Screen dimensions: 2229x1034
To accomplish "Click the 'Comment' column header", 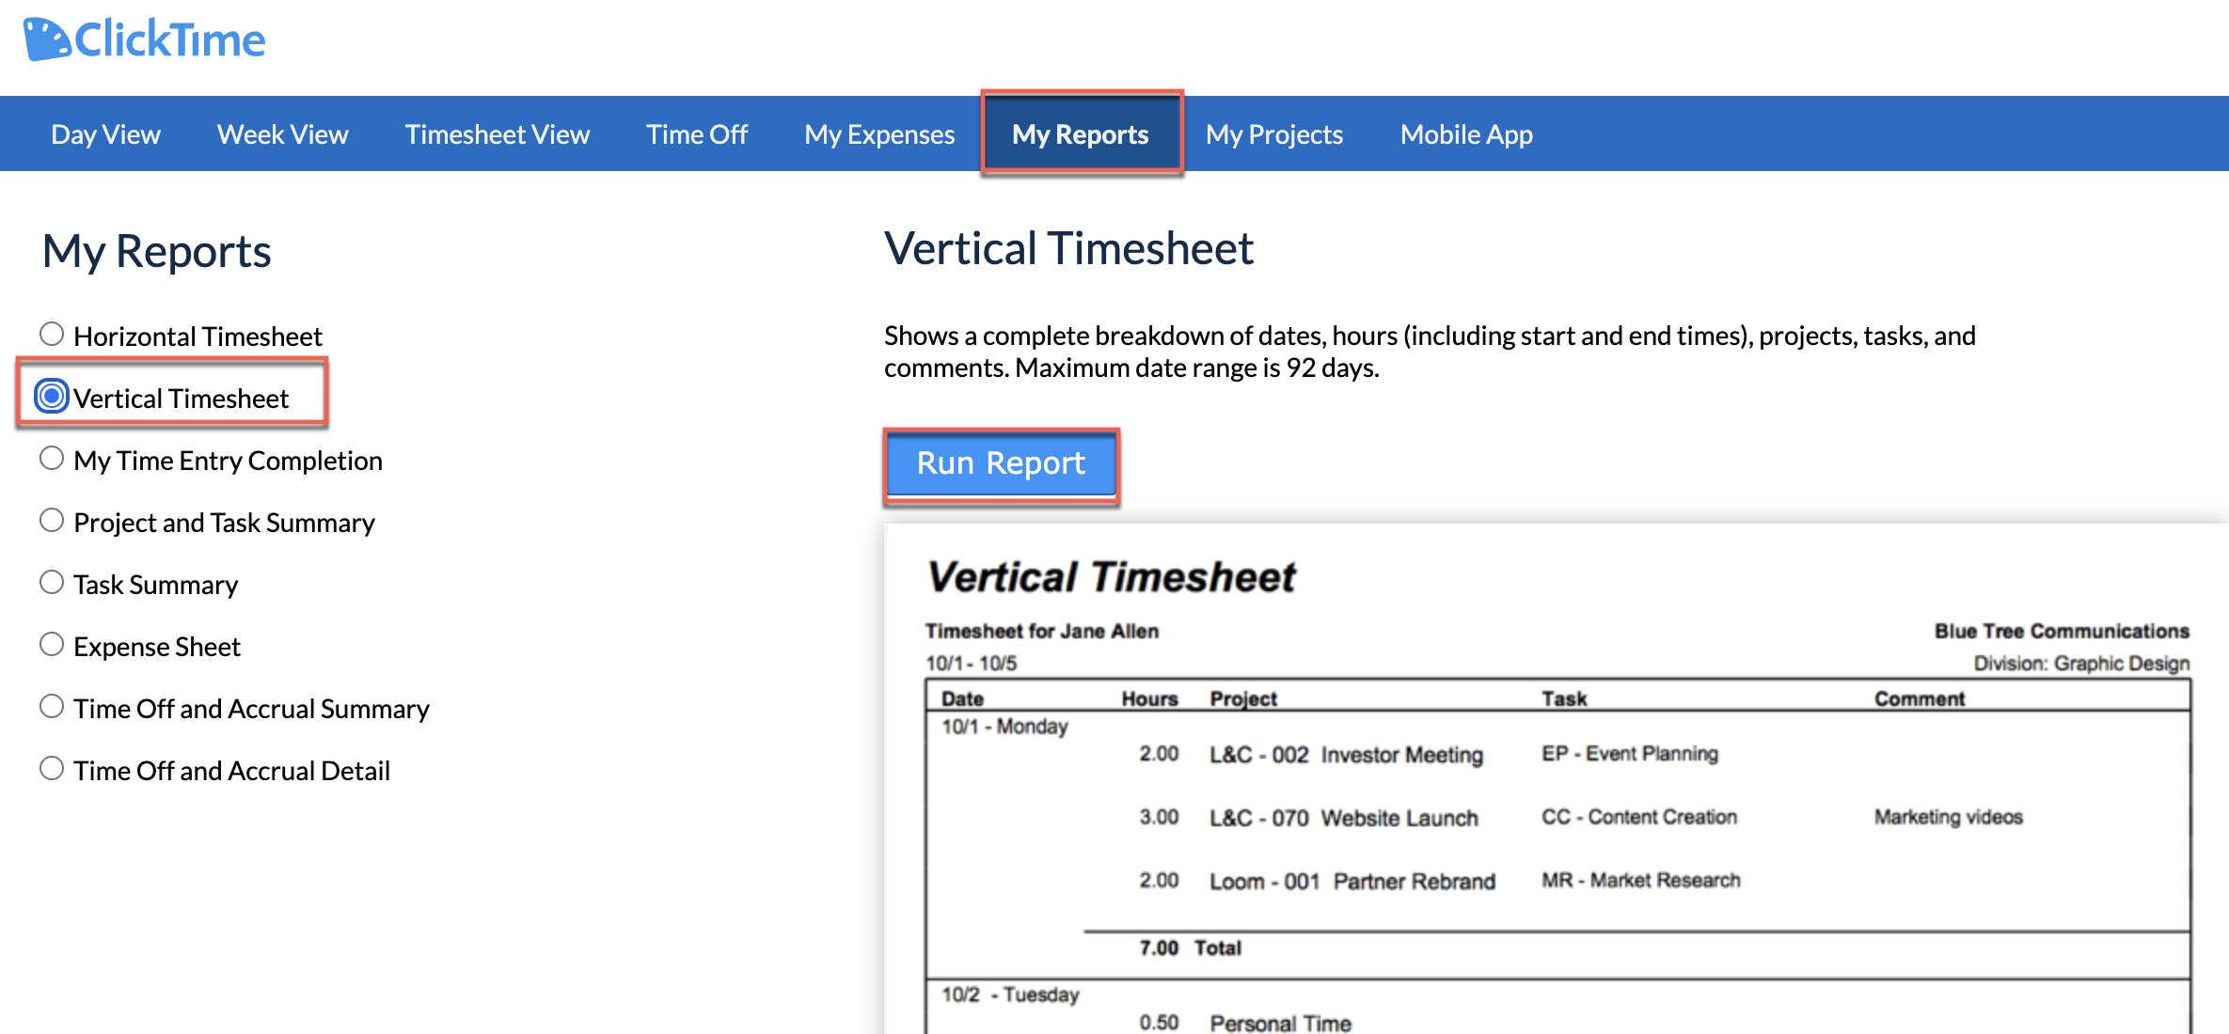I will coord(1919,698).
